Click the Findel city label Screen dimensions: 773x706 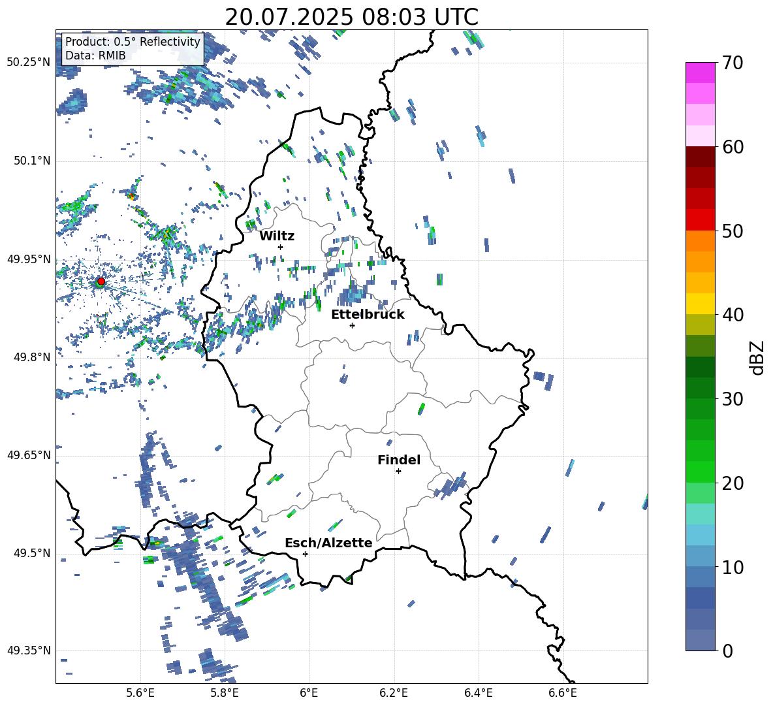point(399,460)
